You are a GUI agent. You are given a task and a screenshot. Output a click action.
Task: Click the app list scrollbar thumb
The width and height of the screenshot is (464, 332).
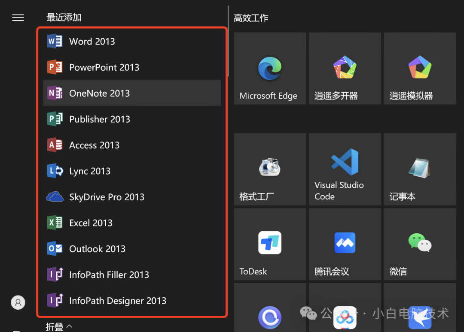(x=228, y=41)
